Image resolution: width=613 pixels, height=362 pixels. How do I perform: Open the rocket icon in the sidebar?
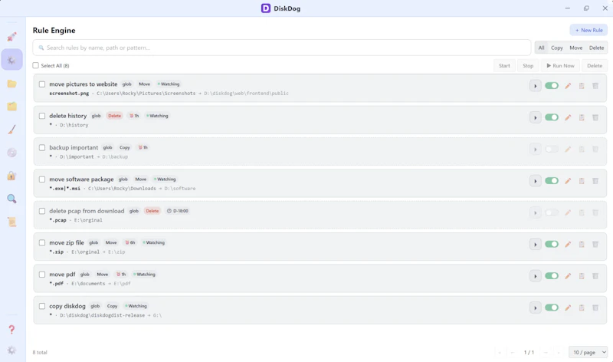[x=11, y=37]
